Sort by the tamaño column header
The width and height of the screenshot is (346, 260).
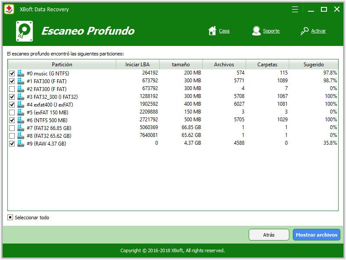181,64
